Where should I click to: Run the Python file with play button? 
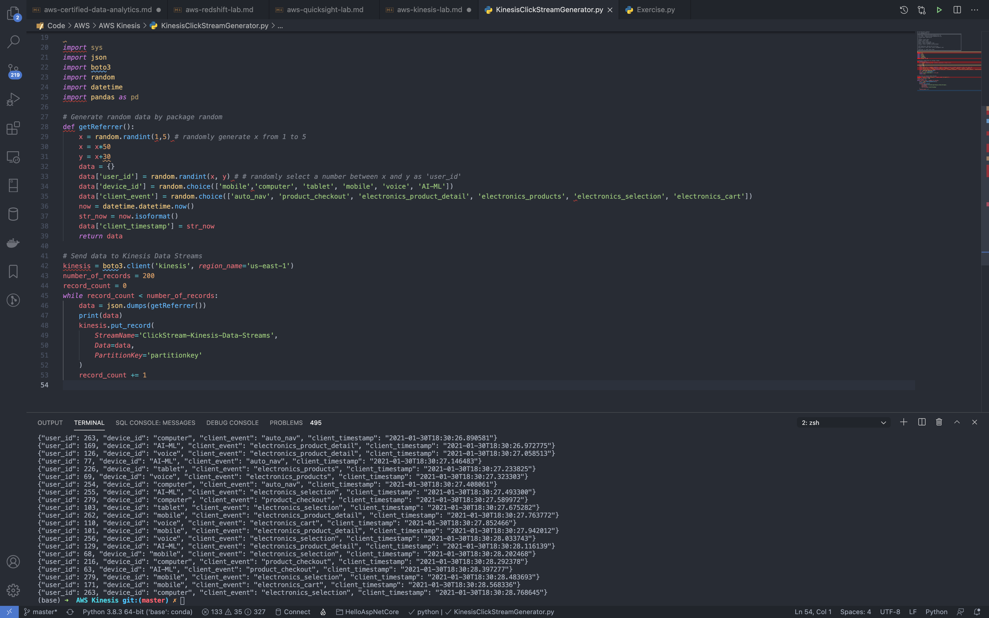click(x=939, y=10)
